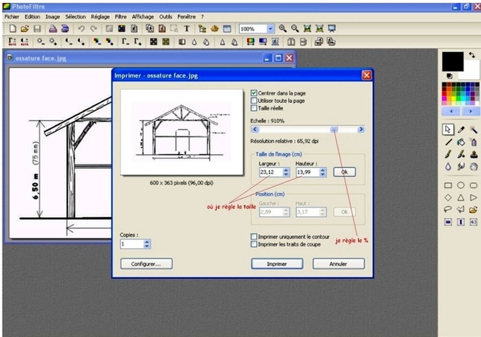The width and height of the screenshot is (481, 337).
Task: Open the Filtre menu
Action: (121, 16)
